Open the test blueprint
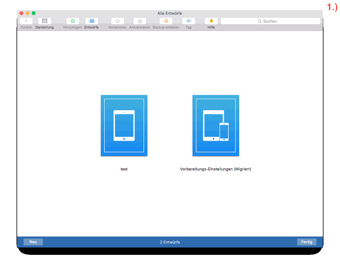The width and height of the screenshot is (340, 272). 124,125
